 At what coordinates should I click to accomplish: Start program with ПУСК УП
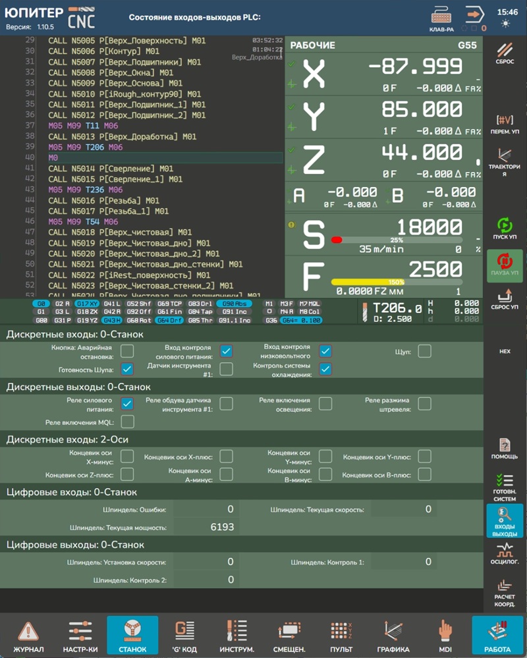point(505,229)
